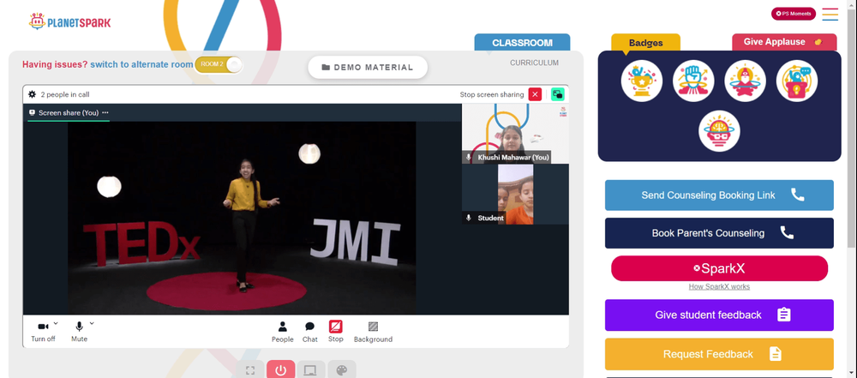Award the star character badge
The height and width of the screenshot is (378, 857).
(x=745, y=81)
